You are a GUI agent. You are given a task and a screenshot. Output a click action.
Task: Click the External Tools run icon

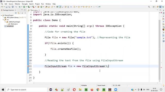pos(33,7)
